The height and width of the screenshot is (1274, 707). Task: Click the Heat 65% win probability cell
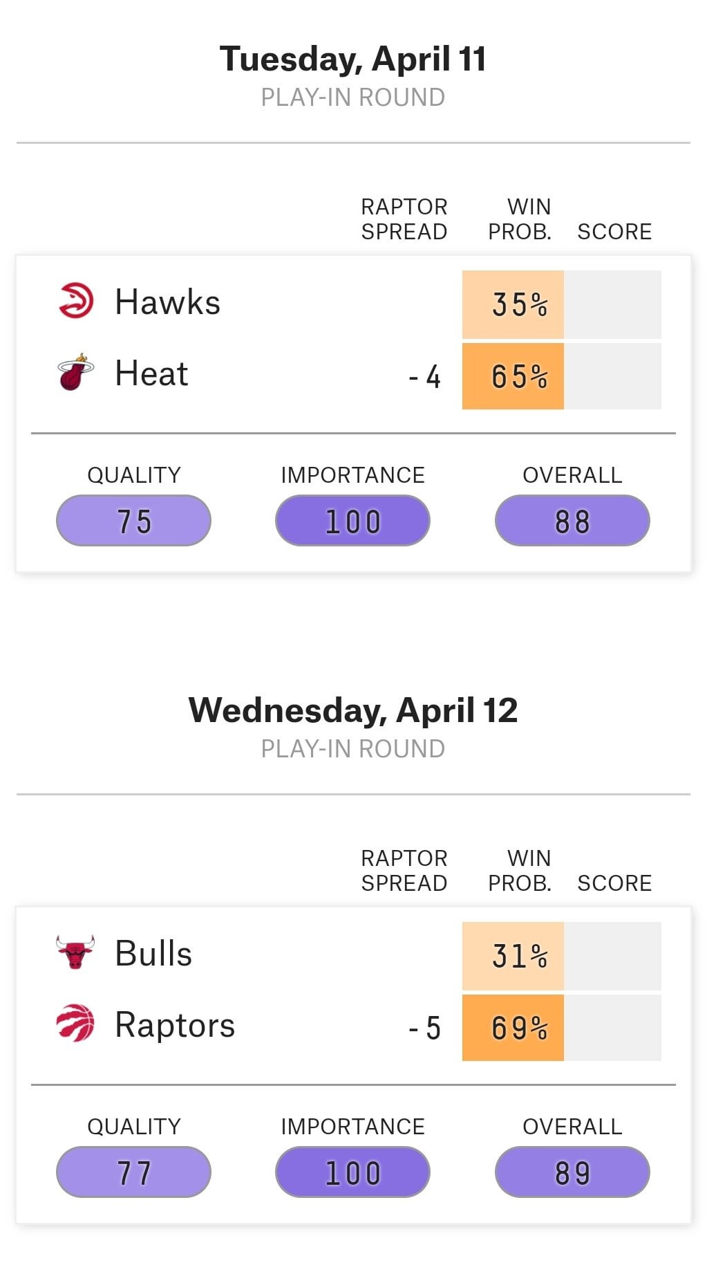[x=513, y=376]
